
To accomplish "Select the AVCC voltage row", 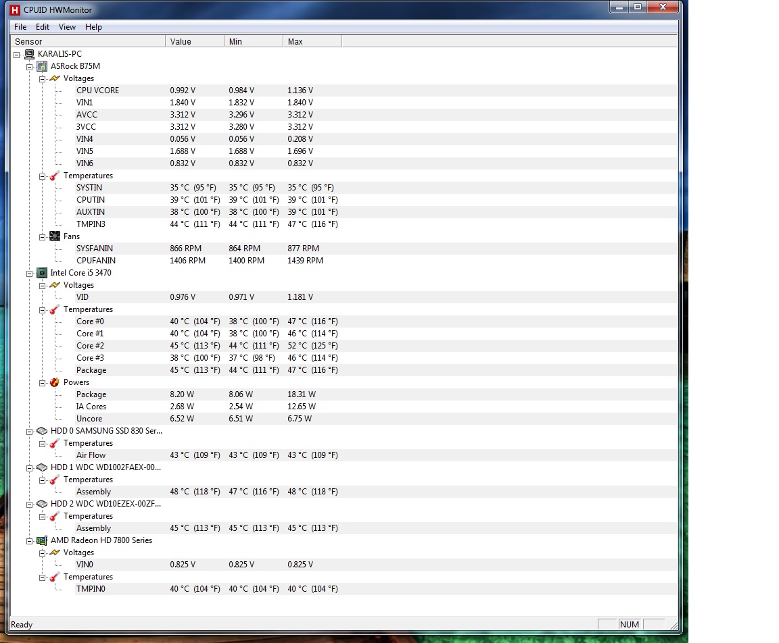I will coord(375,115).
